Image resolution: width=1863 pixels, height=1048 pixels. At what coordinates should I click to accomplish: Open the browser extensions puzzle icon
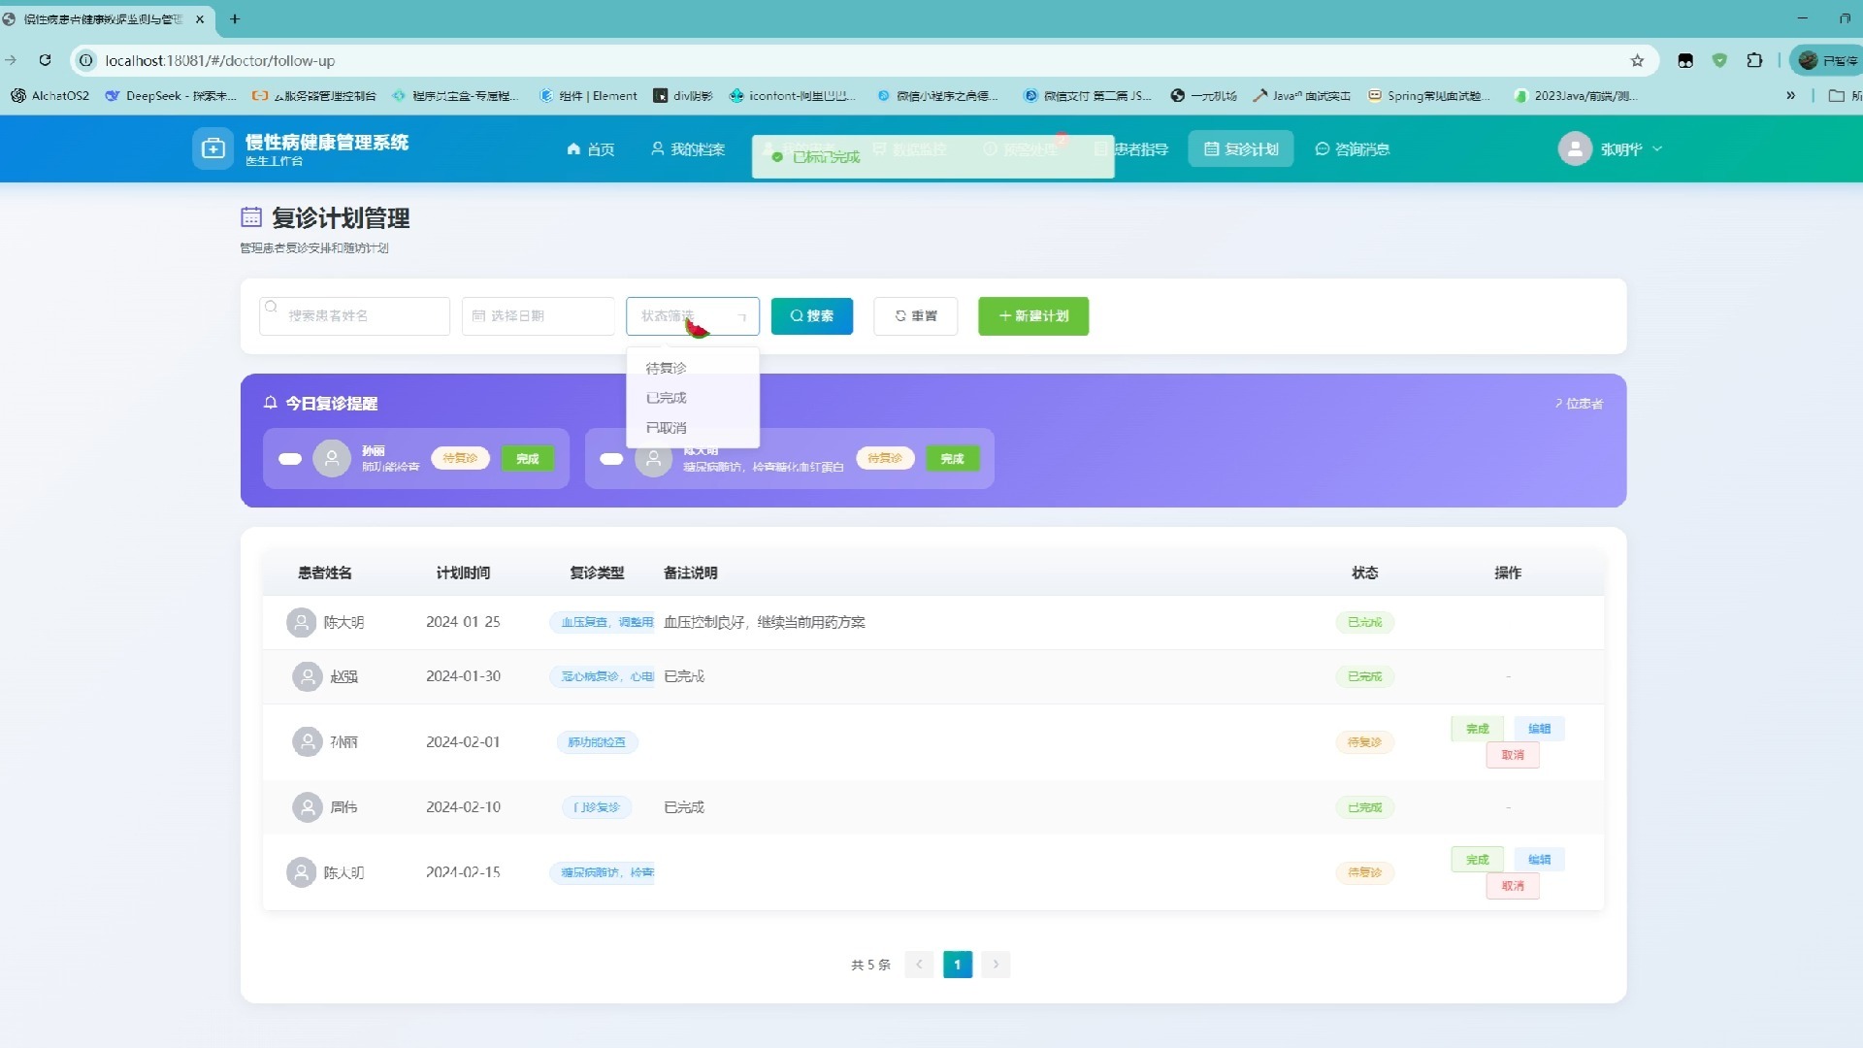pyautogui.click(x=1753, y=60)
